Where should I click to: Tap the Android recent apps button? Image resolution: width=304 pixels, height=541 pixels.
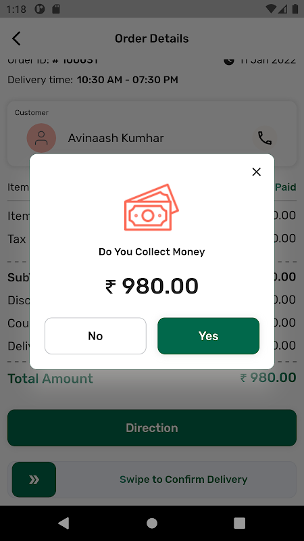pyautogui.click(x=239, y=523)
